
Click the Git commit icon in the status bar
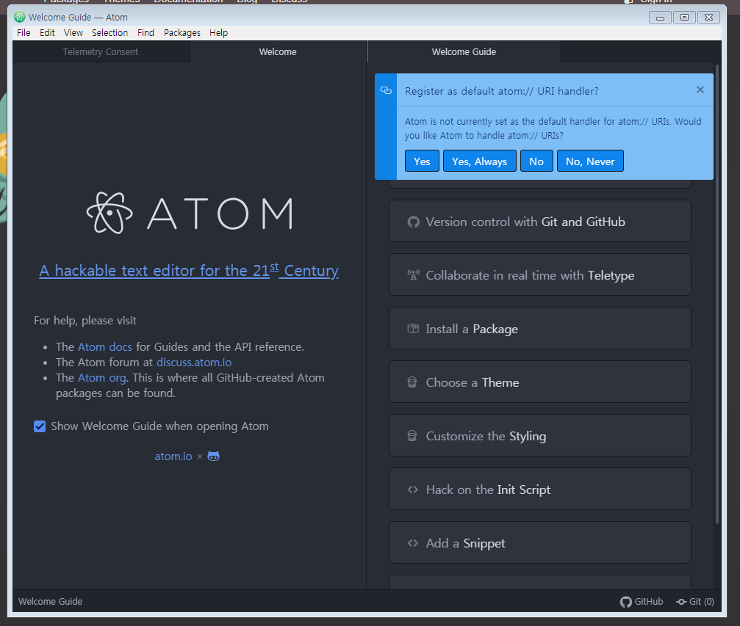681,602
